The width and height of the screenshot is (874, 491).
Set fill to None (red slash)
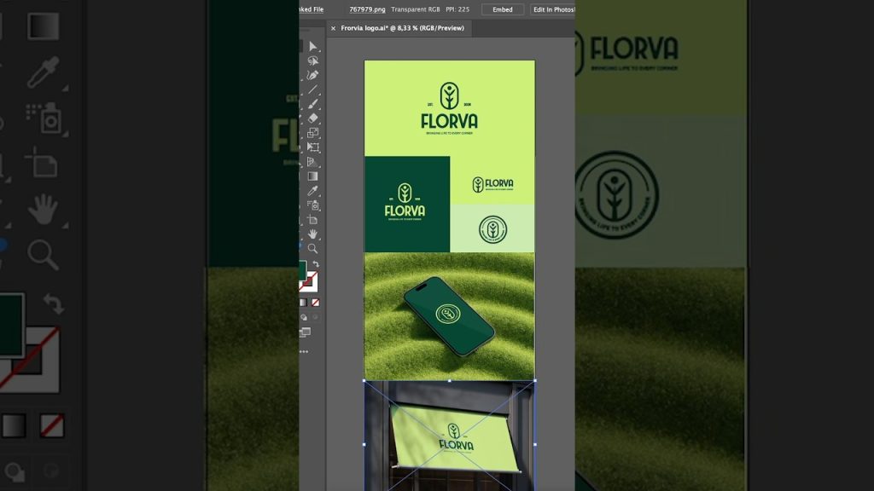pyautogui.click(x=316, y=303)
